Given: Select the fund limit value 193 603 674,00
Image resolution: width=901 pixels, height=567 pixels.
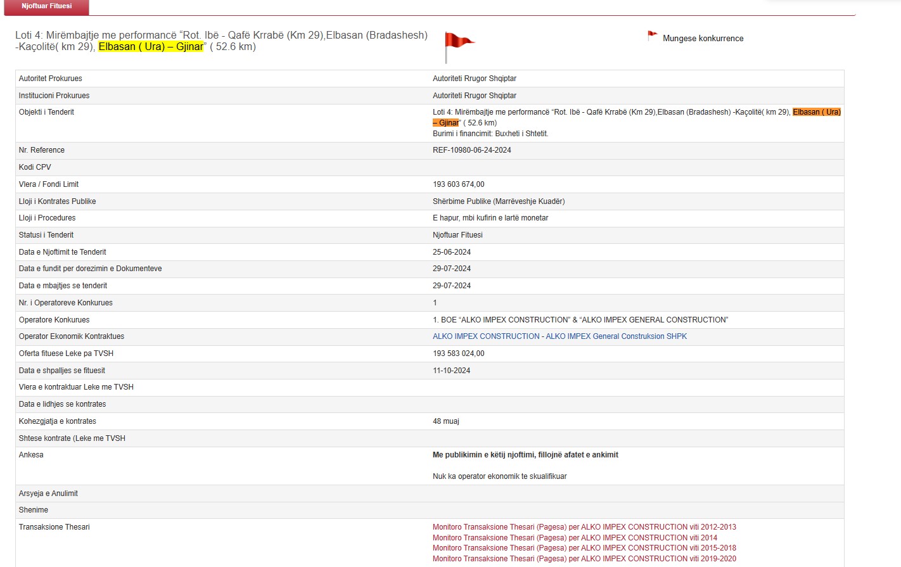Looking at the screenshot, I should pyautogui.click(x=458, y=184).
